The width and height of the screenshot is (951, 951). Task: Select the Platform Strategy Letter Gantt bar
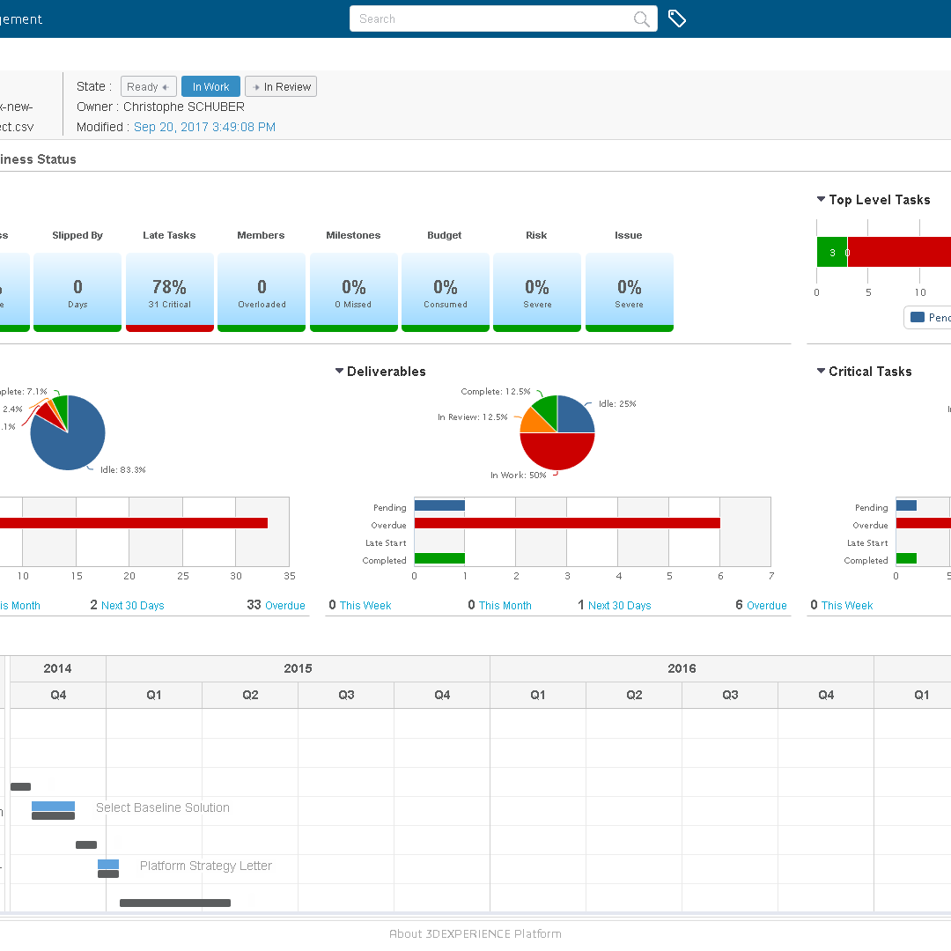tap(108, 865)
